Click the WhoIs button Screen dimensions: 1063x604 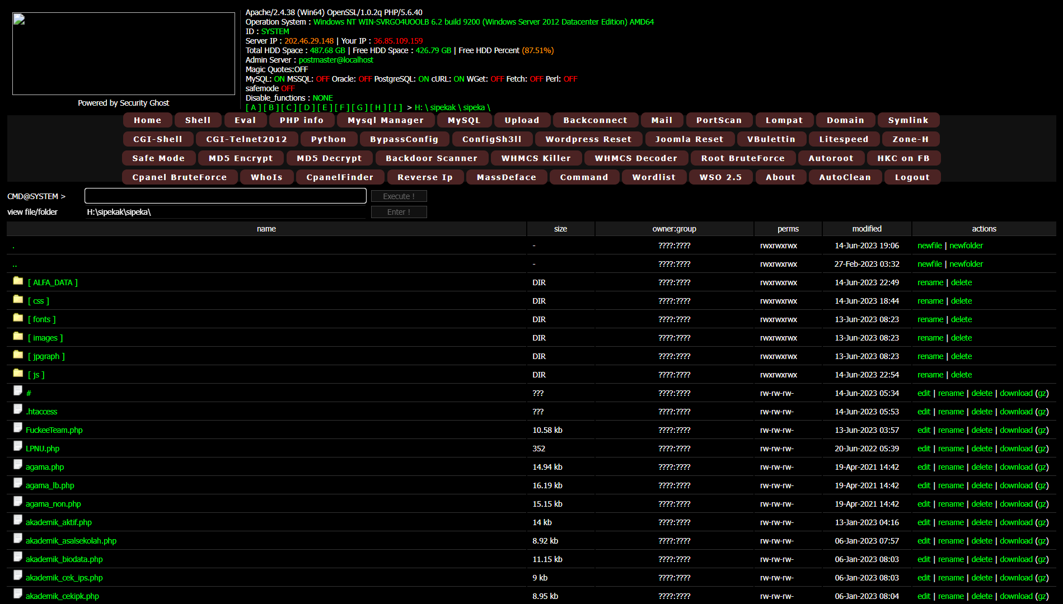[267, 177]
